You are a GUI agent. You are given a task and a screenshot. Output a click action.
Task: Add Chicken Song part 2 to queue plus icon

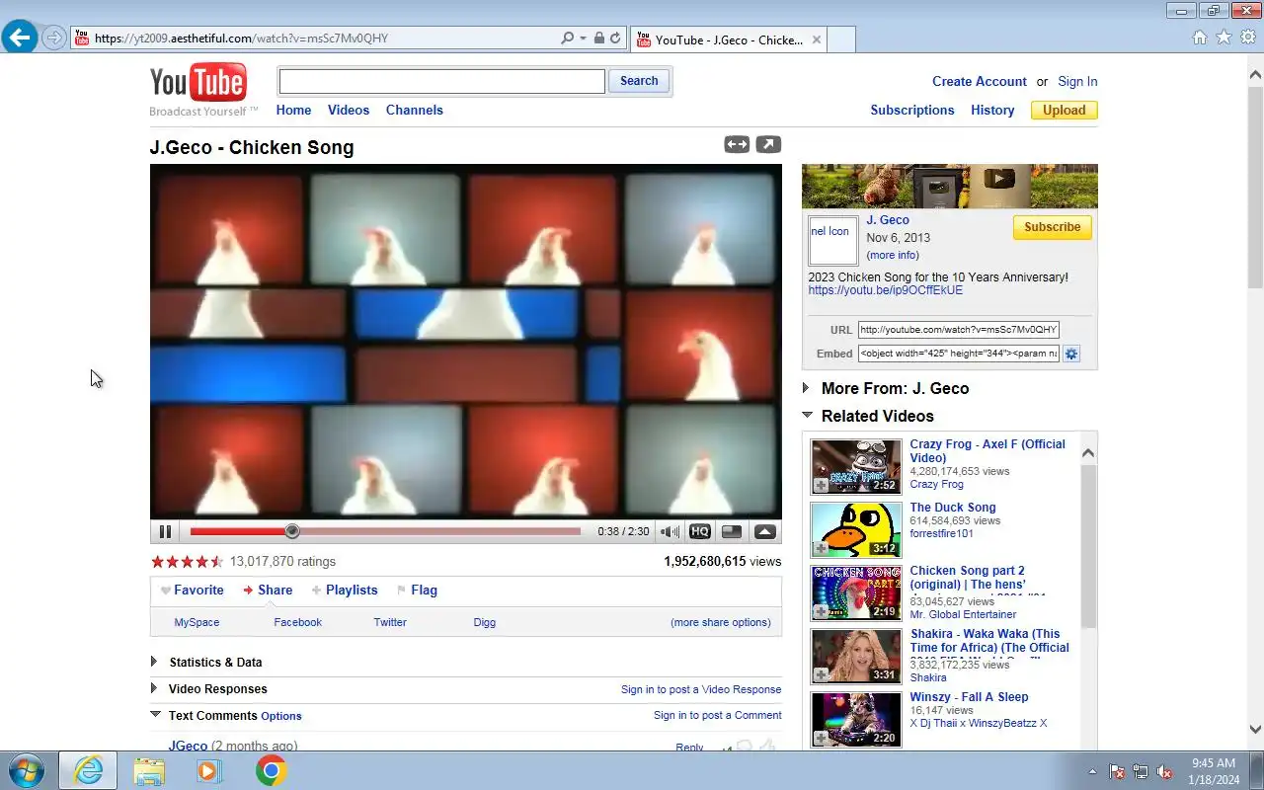coord(821,611)
